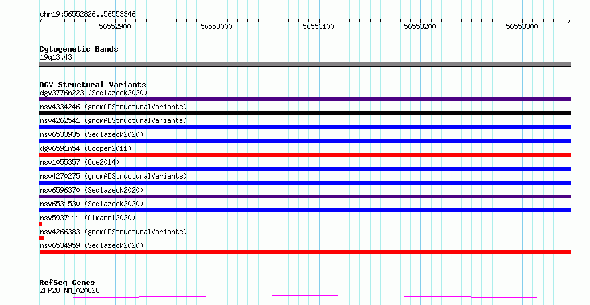Click the nsv6531530 blue variant bar

(305, 210)
